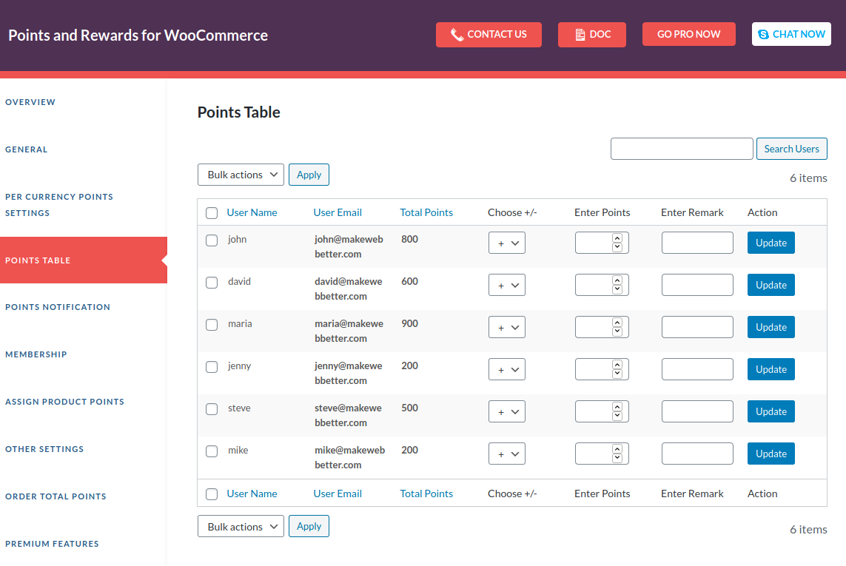Image resolution: width=846 pixels, height=566 pixels.
Task: Tick the select-all checkbox in table header
Action: point(212,213)
